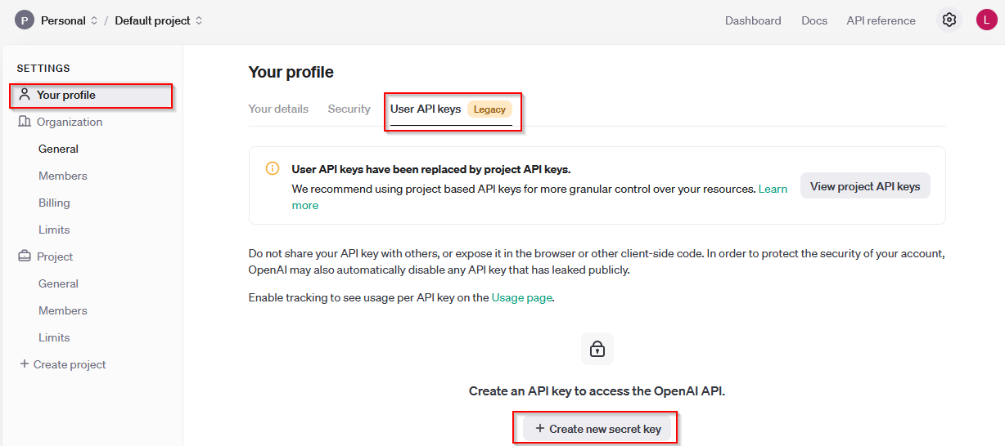Go to Dashboard in top navigation

click(x=753, y=20)
